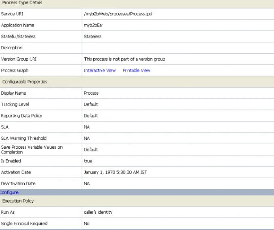Click the Execution Policy section header
274x230 pixels.
pyautogui.click(x=18, y=201)
